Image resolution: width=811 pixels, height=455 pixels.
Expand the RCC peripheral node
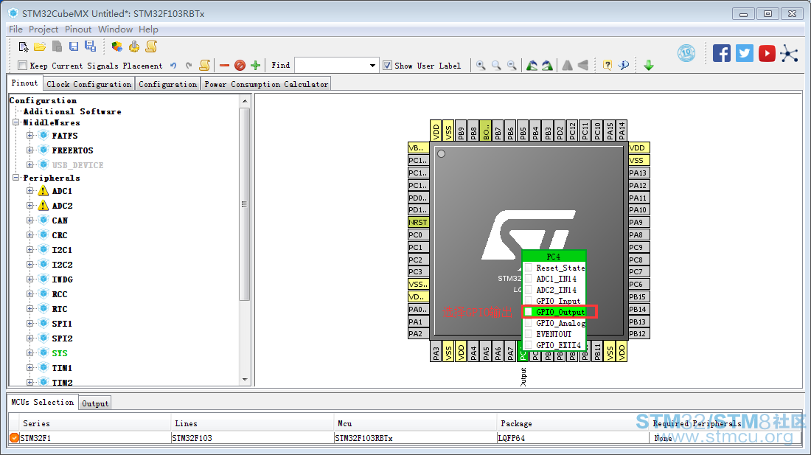(30, 294)
